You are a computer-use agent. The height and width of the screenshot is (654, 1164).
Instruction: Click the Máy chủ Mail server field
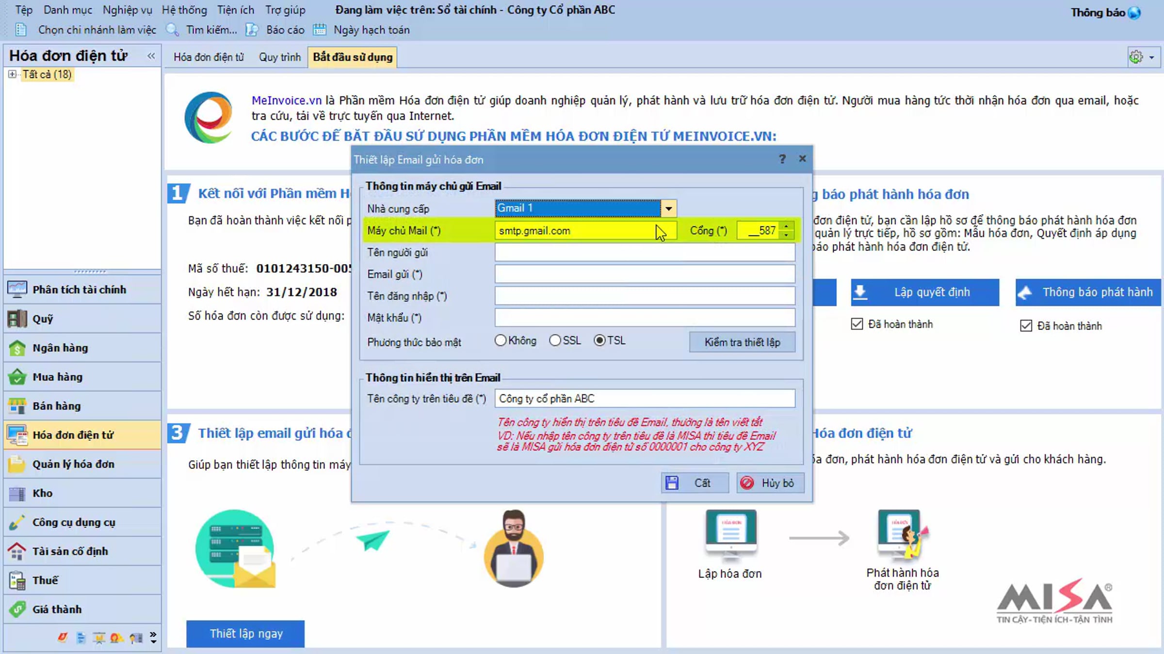click(585, 231)
